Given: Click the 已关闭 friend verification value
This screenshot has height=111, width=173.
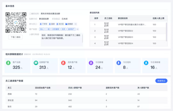Looking at the screenshot, I should (x=65, y=19).
